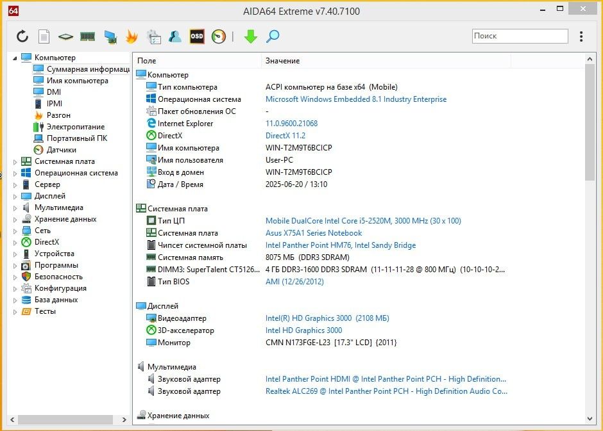Expand Операционная система tree node
Viewport: 603px width, 431px height.
15,174
